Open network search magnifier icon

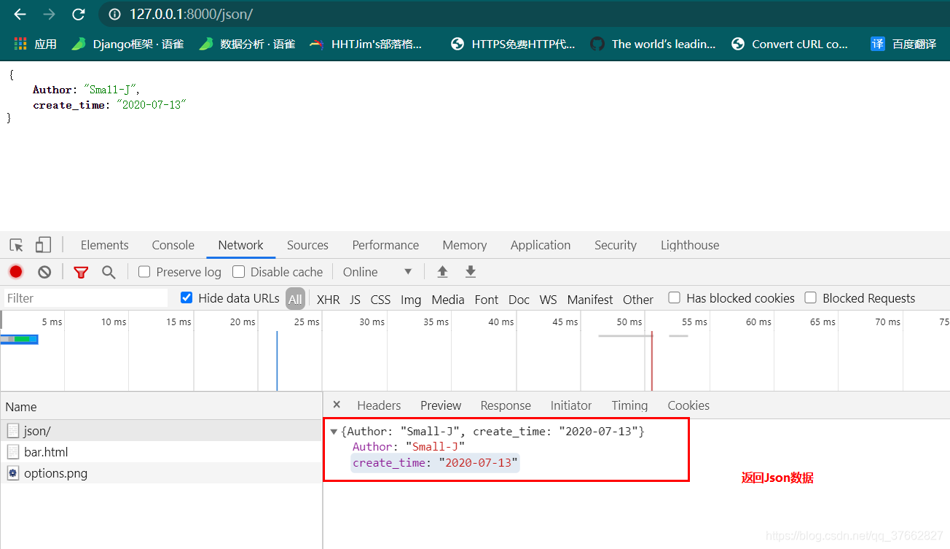pos(109,272)
